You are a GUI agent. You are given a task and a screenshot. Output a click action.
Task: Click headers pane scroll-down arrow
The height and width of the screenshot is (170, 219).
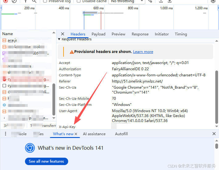pyautogui.click(x=217, y=126)
